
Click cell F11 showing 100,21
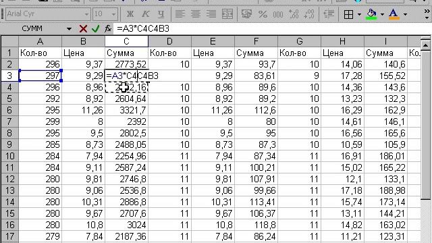coord(256,167)
